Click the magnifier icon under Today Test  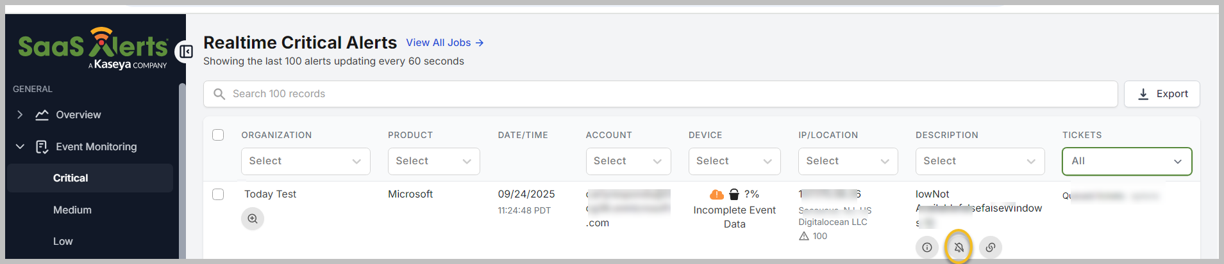(253, 219)
